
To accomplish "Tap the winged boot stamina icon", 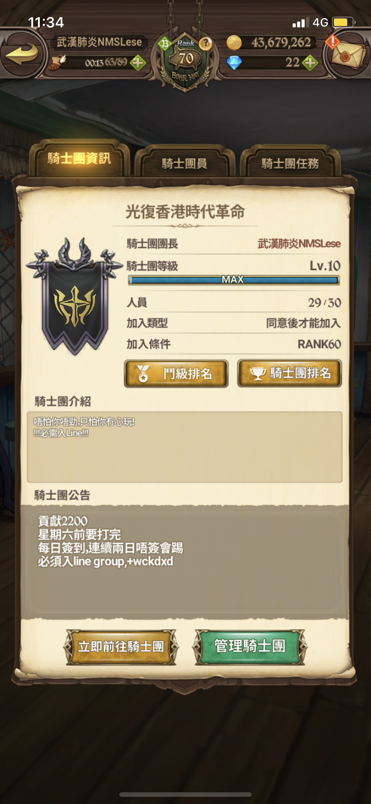I will tap(58, 62).
